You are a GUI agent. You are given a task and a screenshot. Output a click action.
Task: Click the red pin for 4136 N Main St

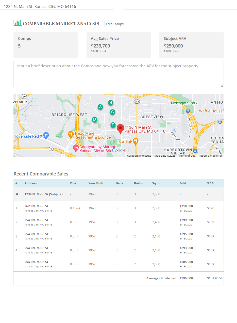click(120, 128)
